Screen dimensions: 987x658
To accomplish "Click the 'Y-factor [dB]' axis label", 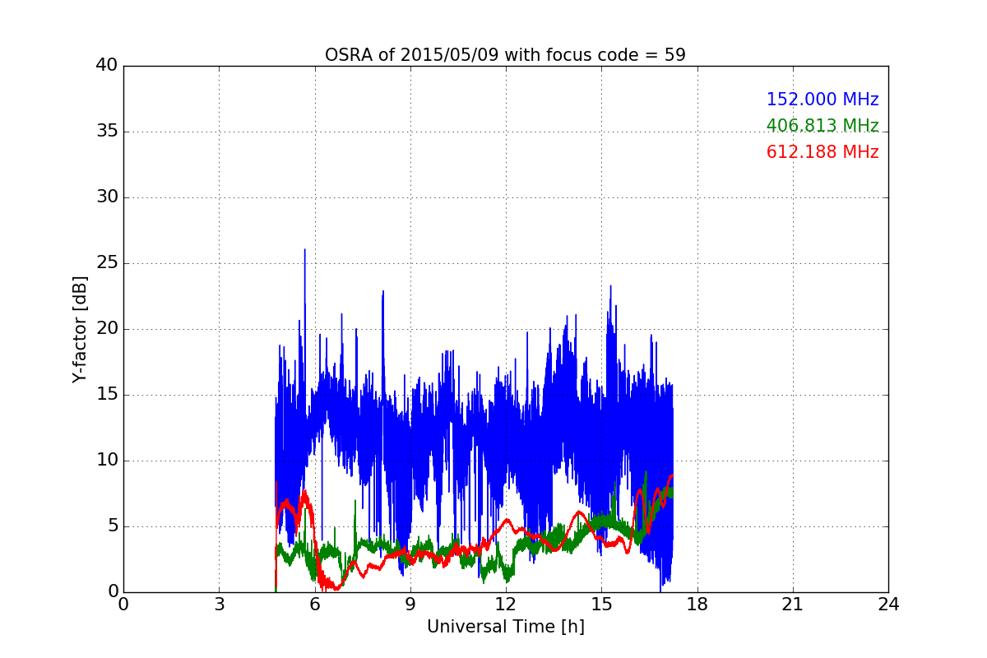I will tap(79, 329).
